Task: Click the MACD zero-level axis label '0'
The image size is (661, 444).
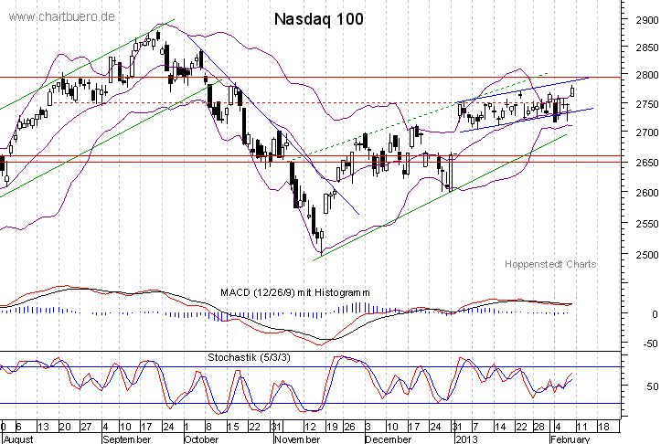Action: 655,314
